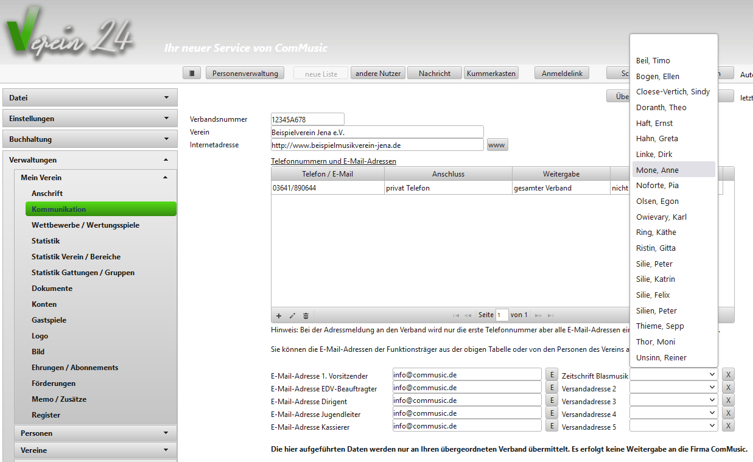This screenshot has width=753, height=462.
Task: Expand the Buchhaltung sidebar section
Action: [x=90, y=139]
